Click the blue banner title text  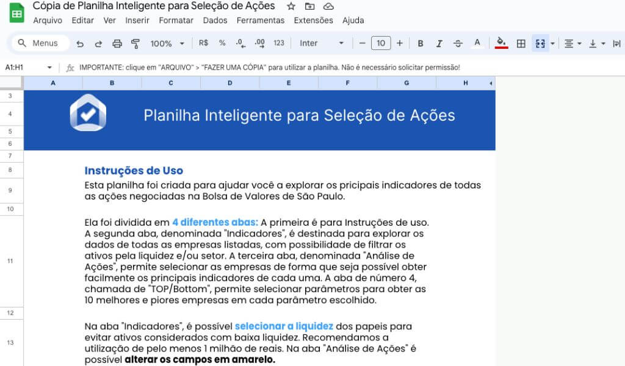pos(299,115)
